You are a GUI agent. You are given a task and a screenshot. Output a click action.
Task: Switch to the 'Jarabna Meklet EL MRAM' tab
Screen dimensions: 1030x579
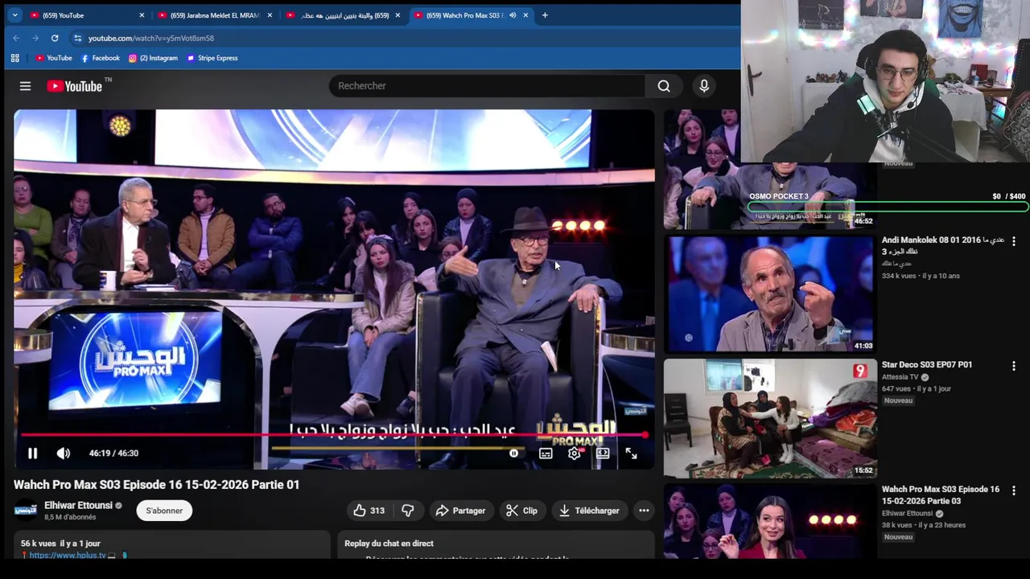point(213,15)
